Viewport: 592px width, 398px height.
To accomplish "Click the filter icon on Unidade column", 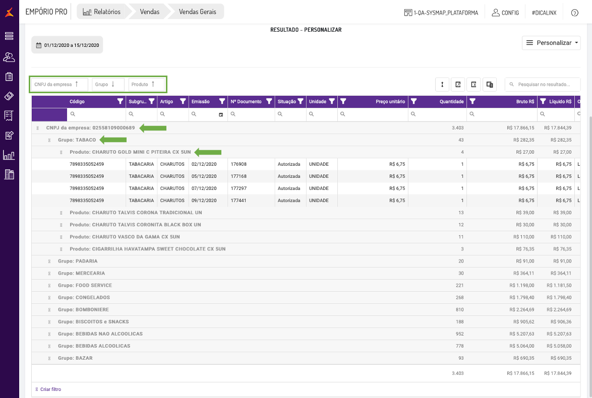I will pyautogui.click(x=331, y=101).
